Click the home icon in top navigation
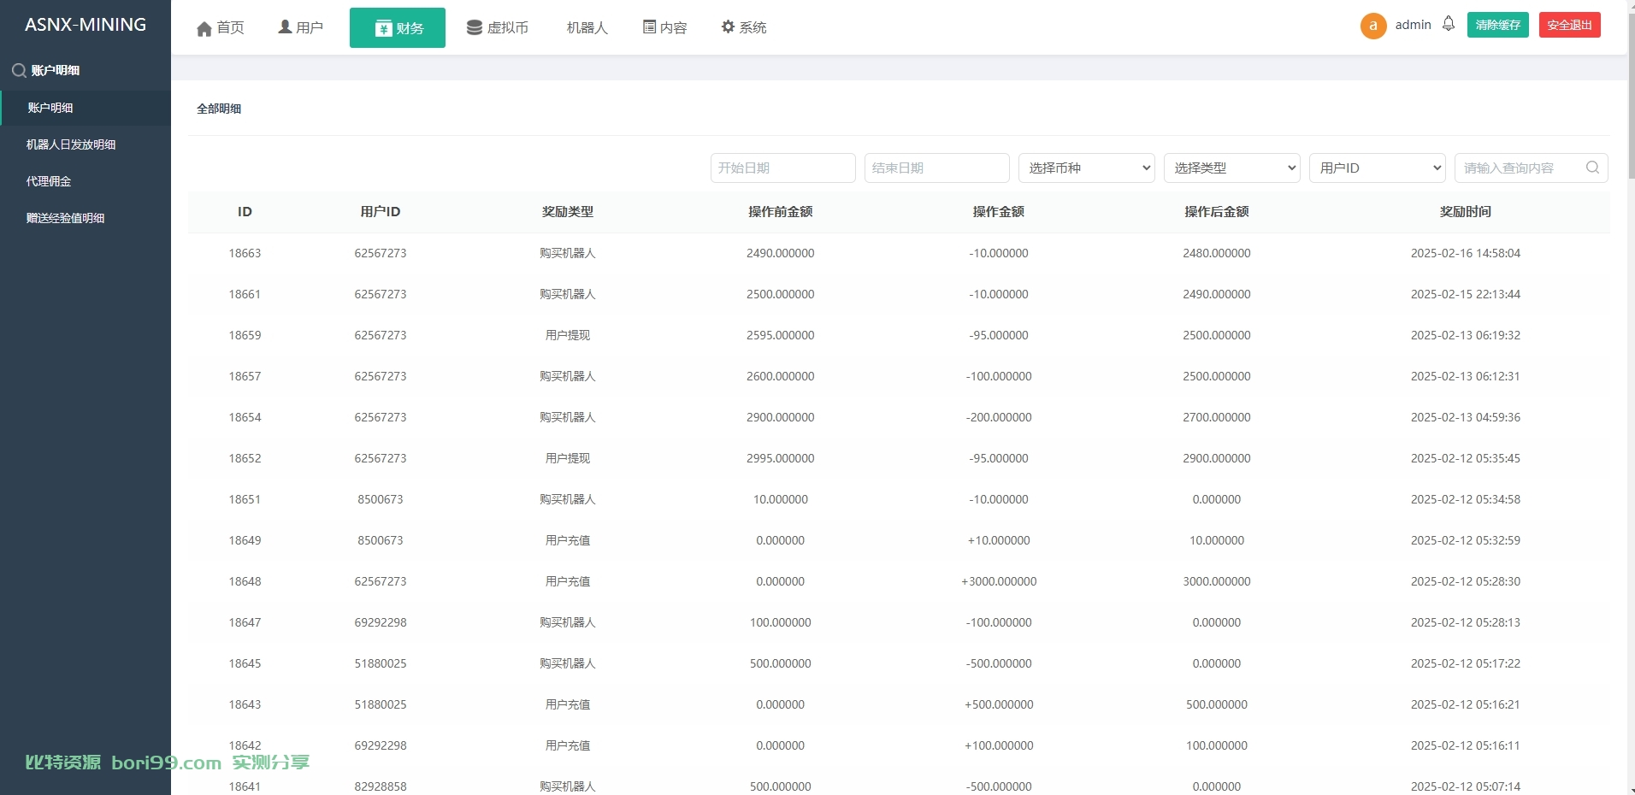Viewport: 1635px width, 795px height. tap(204, 28)
